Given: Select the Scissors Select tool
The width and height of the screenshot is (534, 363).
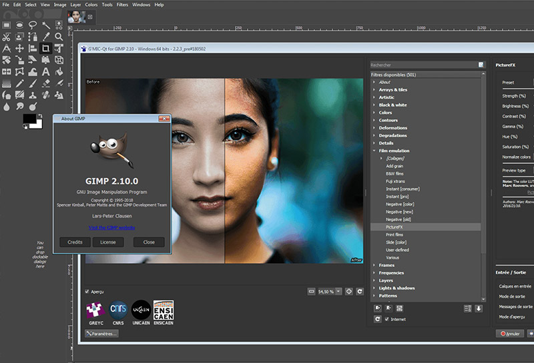Looking at the screenshot, I should 7,37.
